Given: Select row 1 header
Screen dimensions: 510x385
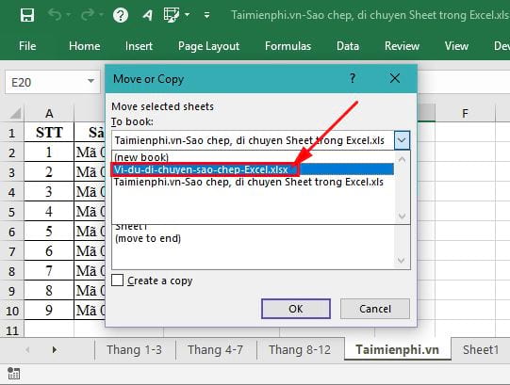Looking at the screenshot, I should coord(11,133).
